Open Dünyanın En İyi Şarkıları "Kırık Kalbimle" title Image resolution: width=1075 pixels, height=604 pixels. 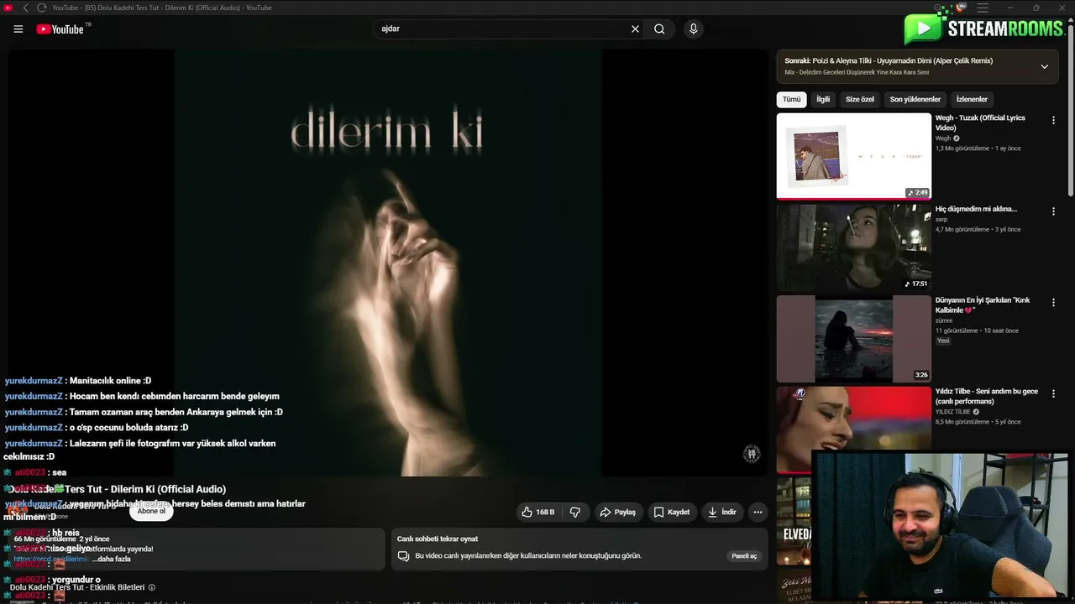(x=983, y=305)
